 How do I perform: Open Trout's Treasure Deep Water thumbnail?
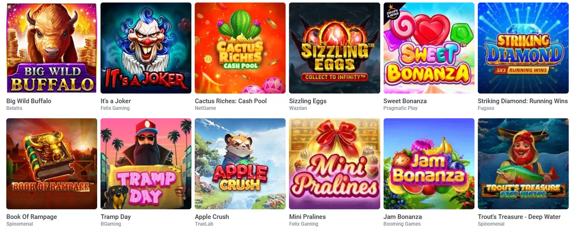(x=523, y=164)
